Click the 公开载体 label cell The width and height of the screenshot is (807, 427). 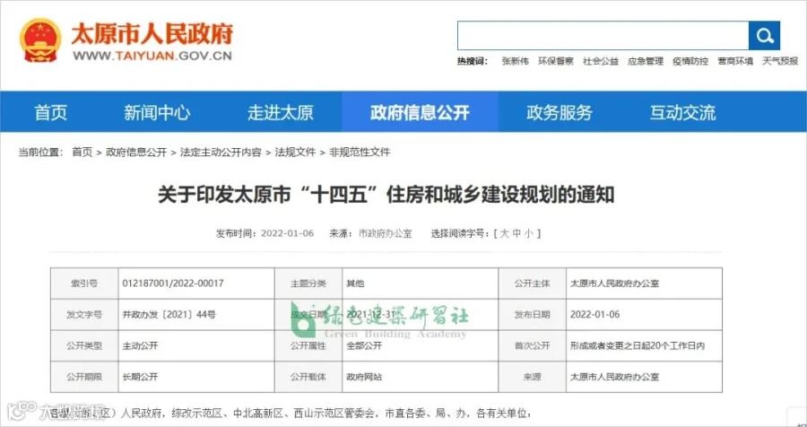(308, 377)
